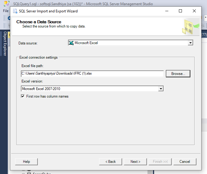Click the wizard title bar icon
Viewport: 207px width, 174px height.
pyautogui.click(x=15, y=11)
